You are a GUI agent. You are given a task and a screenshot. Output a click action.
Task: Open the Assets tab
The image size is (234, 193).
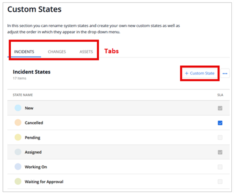click(x=86, y=52)
